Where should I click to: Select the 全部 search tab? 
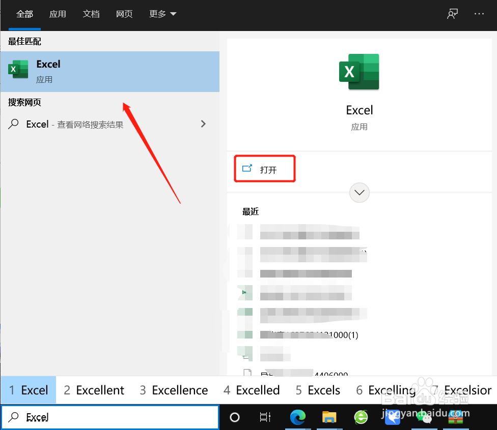[24, 14]
